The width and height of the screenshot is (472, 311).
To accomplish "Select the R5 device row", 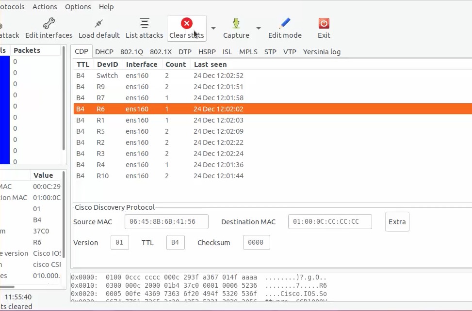I will pyautogui.click(x=273, y=131).
